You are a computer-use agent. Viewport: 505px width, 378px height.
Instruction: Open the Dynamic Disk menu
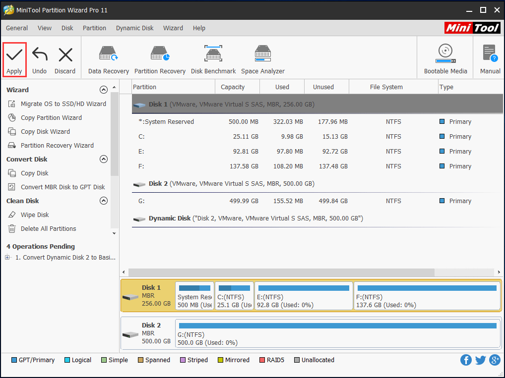click(134, 28)
